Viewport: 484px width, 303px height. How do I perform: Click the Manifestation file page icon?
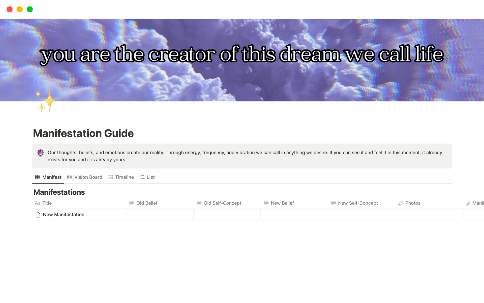click(x=38, y=214)
